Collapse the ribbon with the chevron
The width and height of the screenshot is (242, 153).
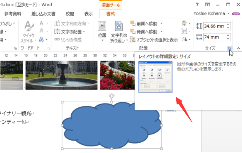[238, 48]
